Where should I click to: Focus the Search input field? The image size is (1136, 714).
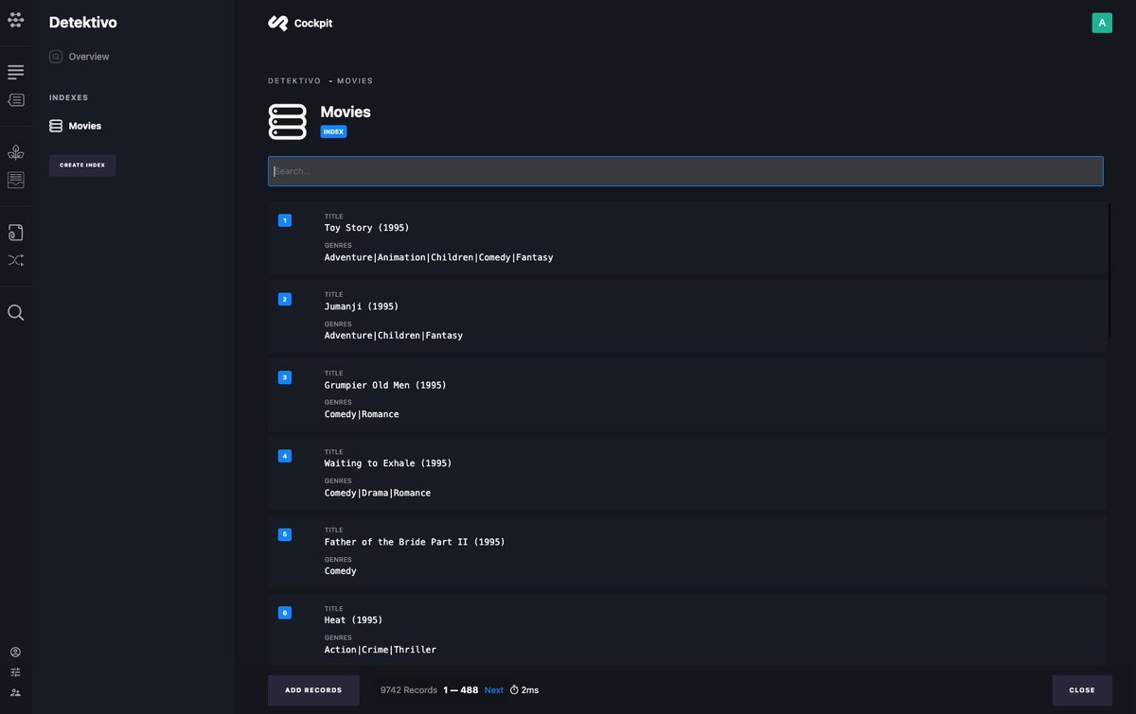[685, 171]
